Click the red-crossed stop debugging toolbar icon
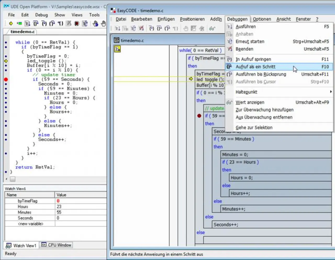335x260 pixels. pyautogui.click(x=141, y=28)
